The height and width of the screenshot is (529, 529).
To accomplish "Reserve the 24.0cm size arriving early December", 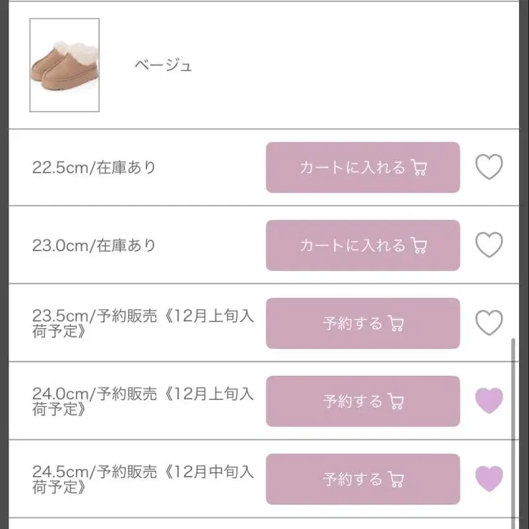I will pos(363,401).
